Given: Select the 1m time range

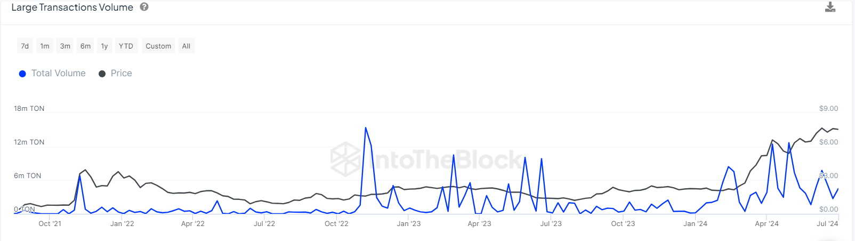Looking at the screenshot, I should pos(45,46).
